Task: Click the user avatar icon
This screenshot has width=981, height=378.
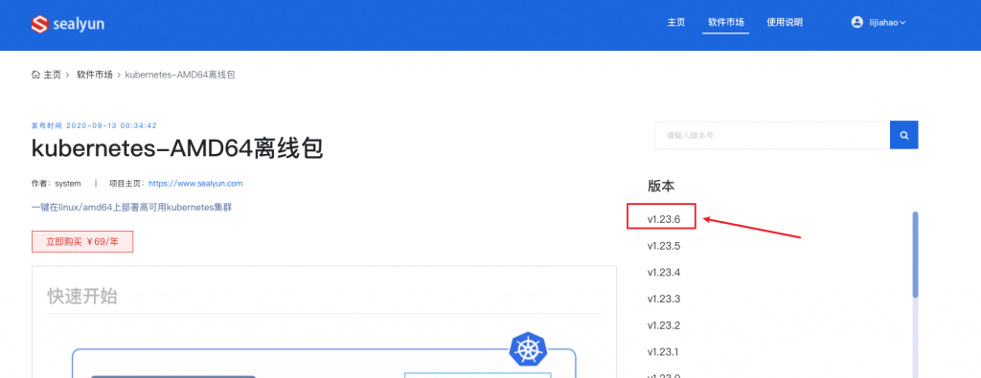Action: point(856,22)
